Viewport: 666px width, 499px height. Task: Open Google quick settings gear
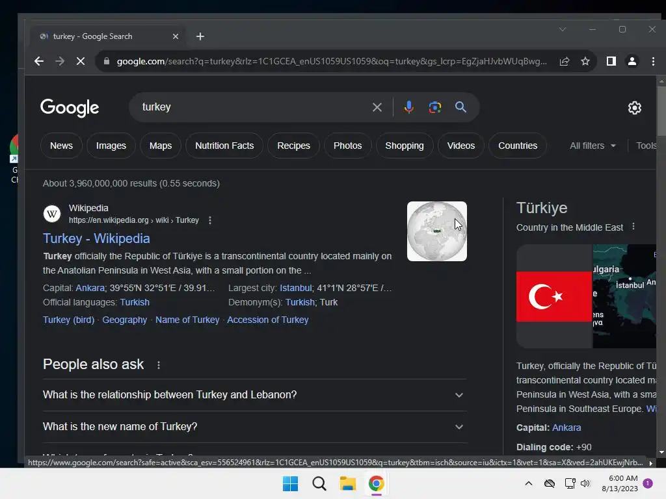pyautogui.click(x=635, y=108)
